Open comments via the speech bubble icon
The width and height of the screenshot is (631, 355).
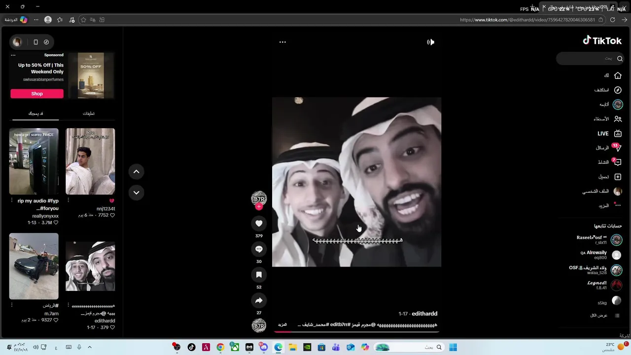pyautogui.click(x=259, y=249)
